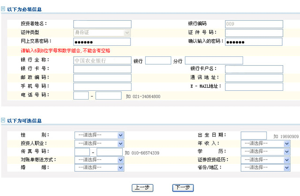Focus the 手机号码 input field
300x196 pixels.
[x=102, y=86]
